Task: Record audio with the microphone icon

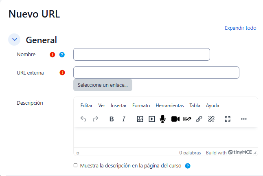Action: tap(163, 119)
